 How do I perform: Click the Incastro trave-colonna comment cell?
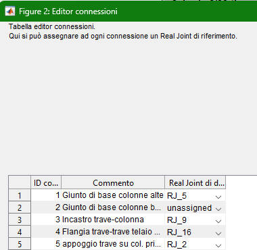113,220
